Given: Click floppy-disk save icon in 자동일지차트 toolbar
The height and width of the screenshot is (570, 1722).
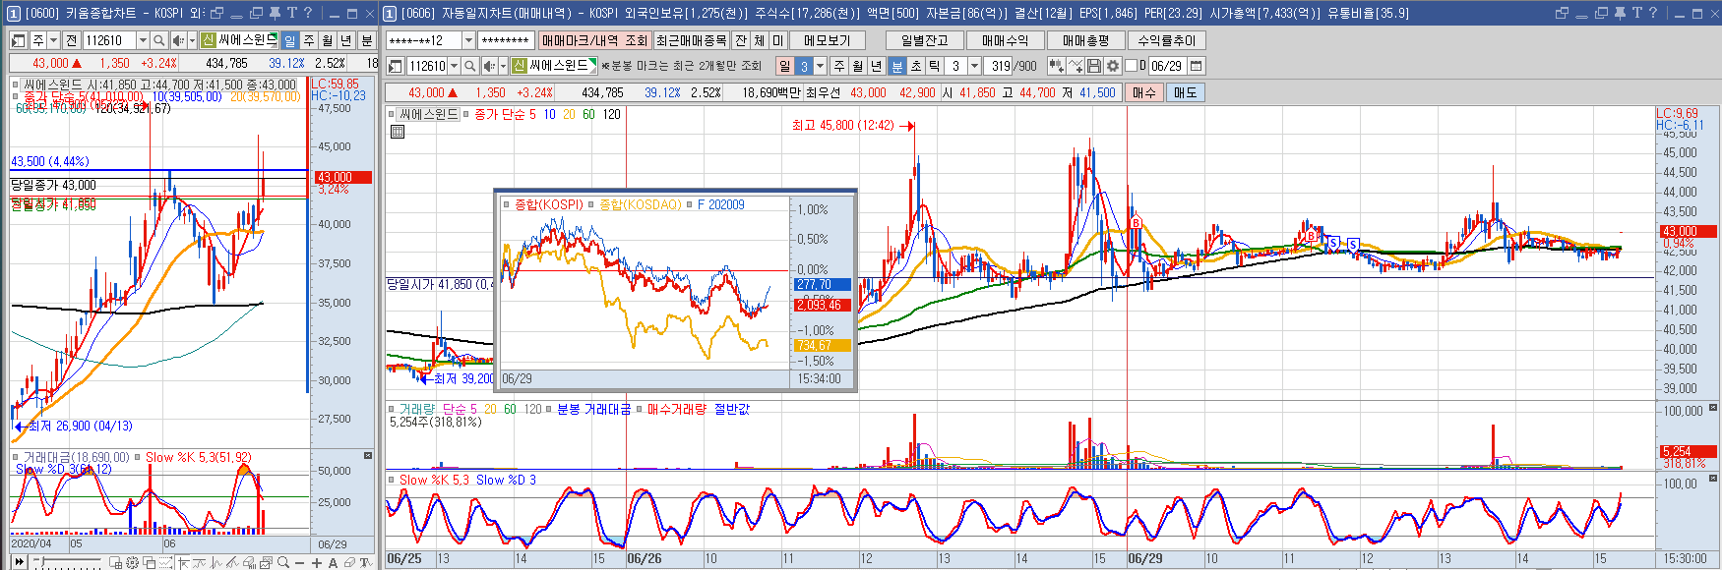Looking at the screenshot, I should pyautogui.click(x=1093, y=66).
